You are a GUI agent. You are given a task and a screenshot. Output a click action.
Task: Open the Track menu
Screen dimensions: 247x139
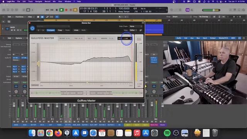tap(30, 2)
